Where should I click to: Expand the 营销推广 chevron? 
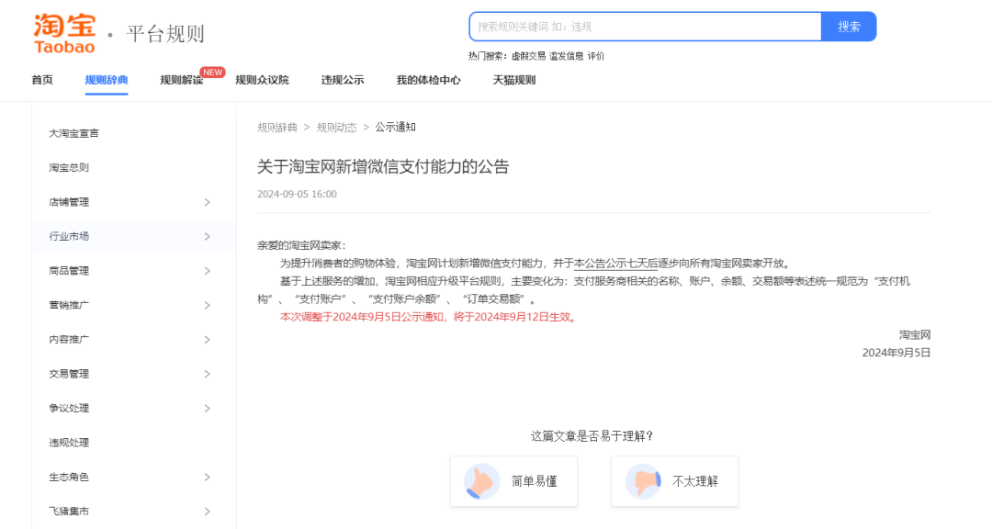click(x=207, y=305)
